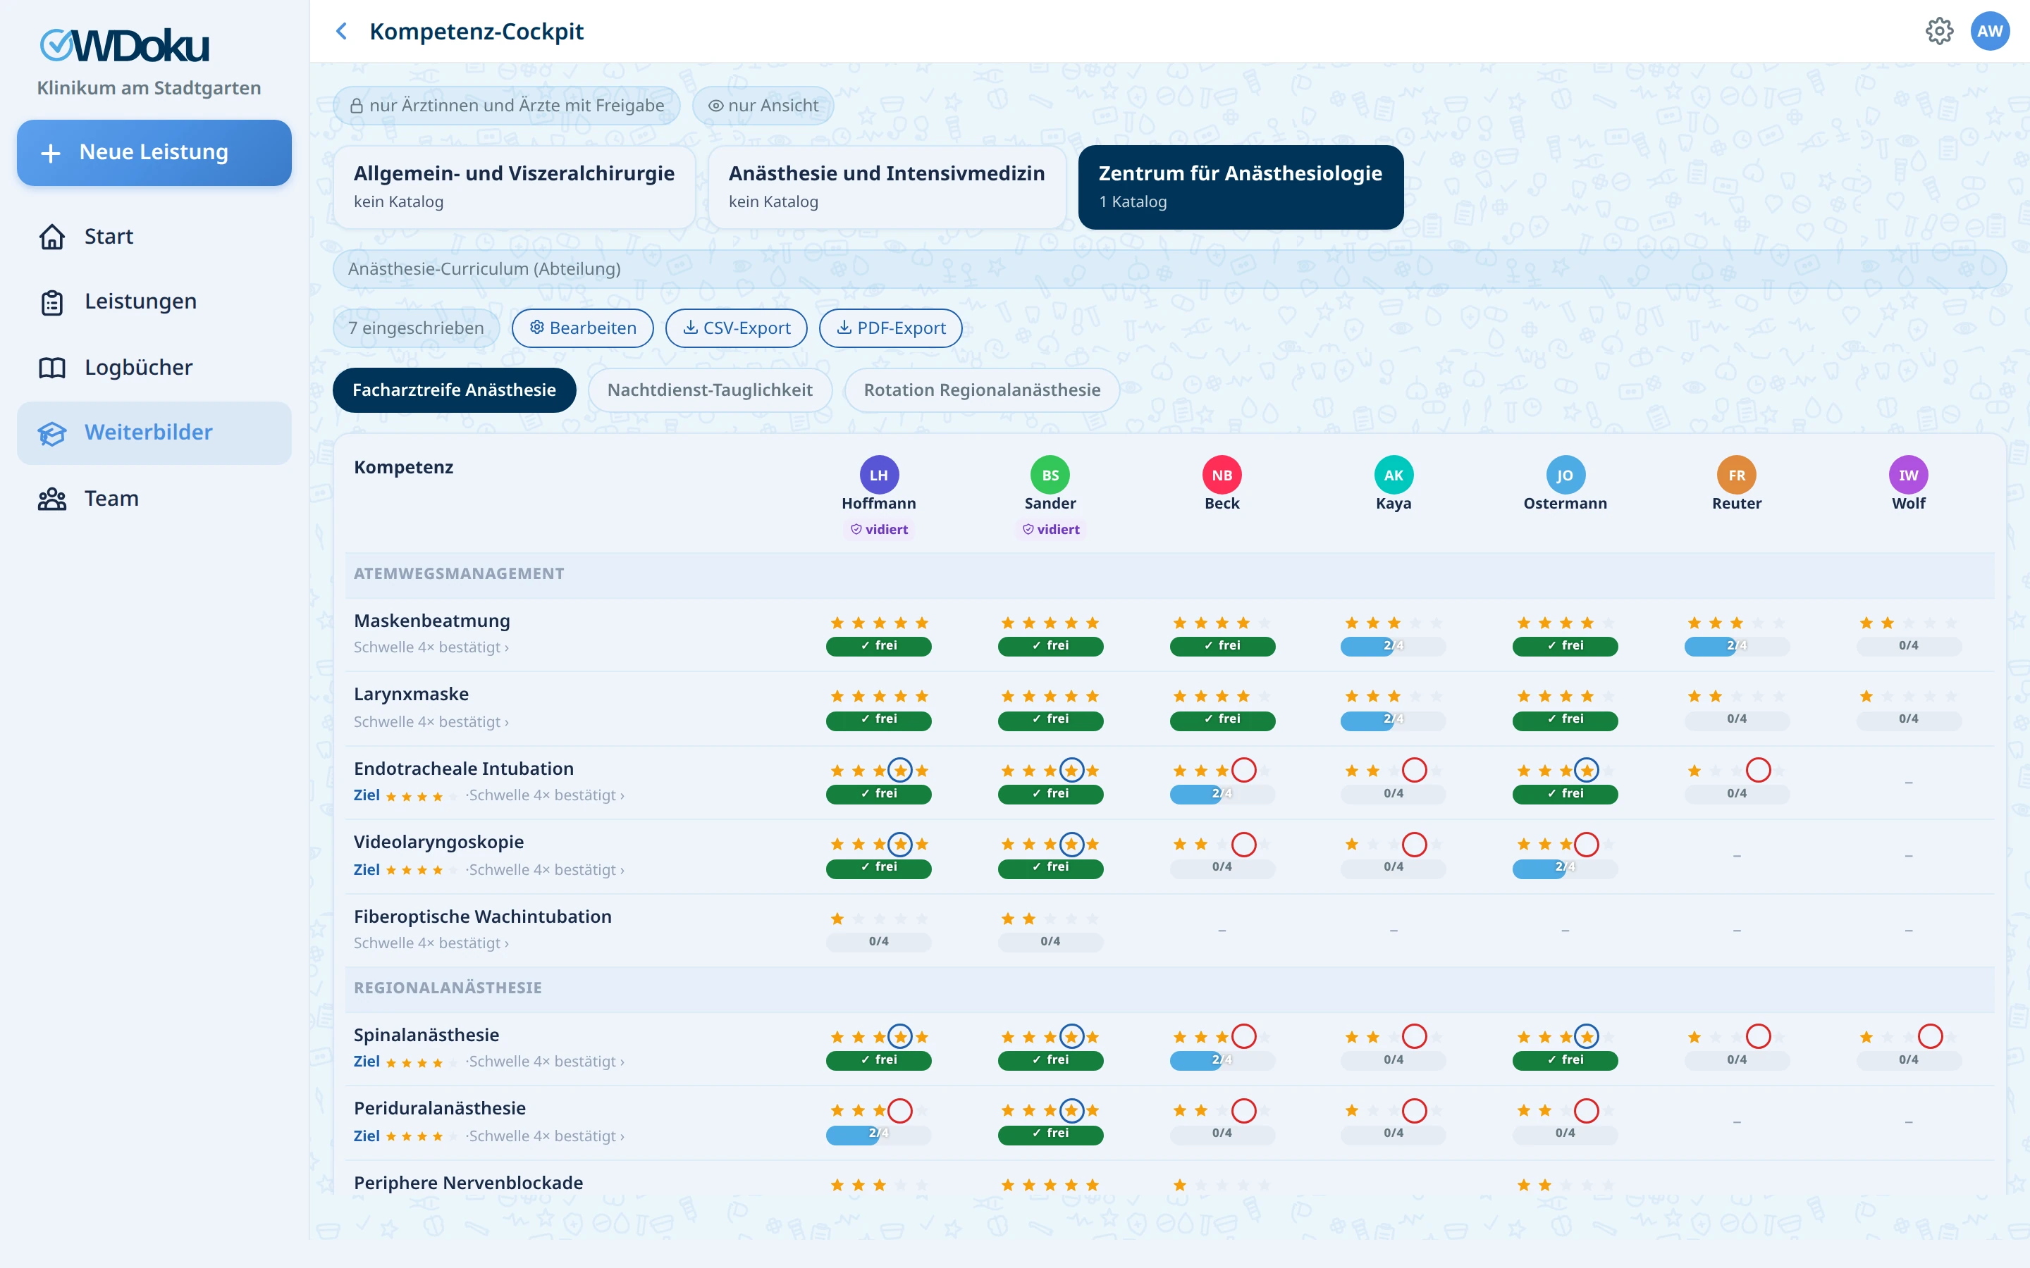Click the Neue Leistung button
This screenshot has height=1268, width=2030.
click(154, 153)
